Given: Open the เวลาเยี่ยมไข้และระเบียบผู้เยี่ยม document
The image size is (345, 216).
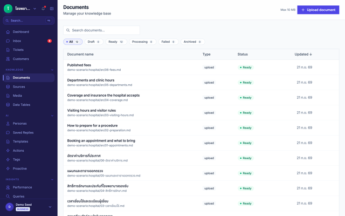Looking at the screenshot, I should 88,201.
